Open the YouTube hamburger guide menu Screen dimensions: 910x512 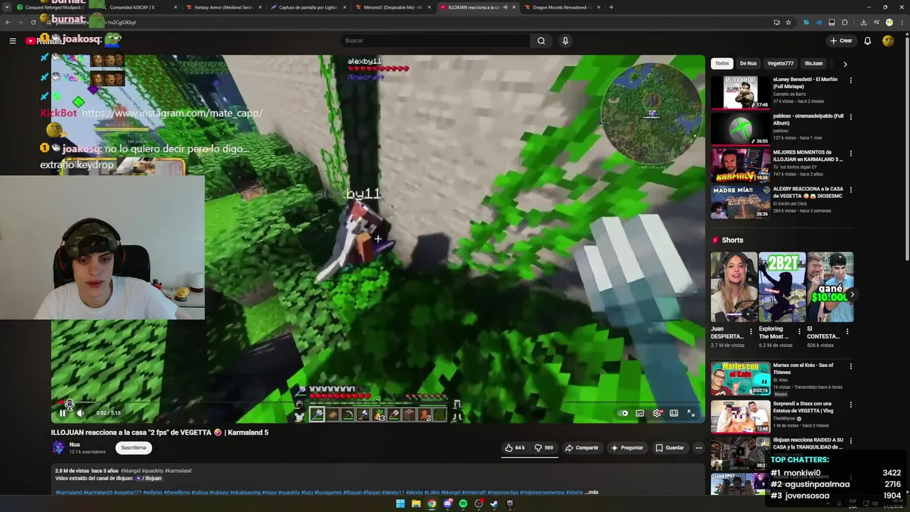[12, 41]
